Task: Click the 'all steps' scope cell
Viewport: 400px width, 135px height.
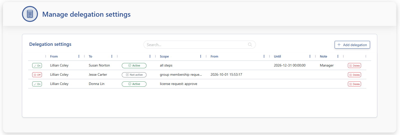Action: 166,65
